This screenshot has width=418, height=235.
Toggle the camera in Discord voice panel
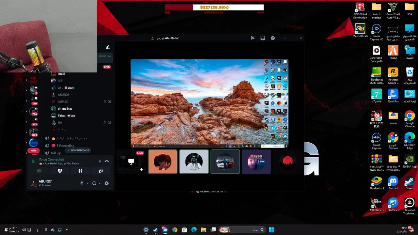40,171
